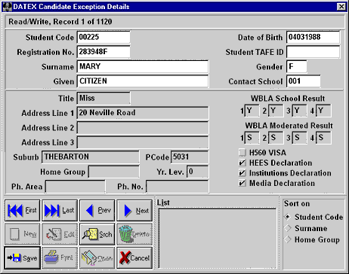The height and width of the screenshot is (274, 349).
Task: Click the Delete trash can button
Action: 134,234
